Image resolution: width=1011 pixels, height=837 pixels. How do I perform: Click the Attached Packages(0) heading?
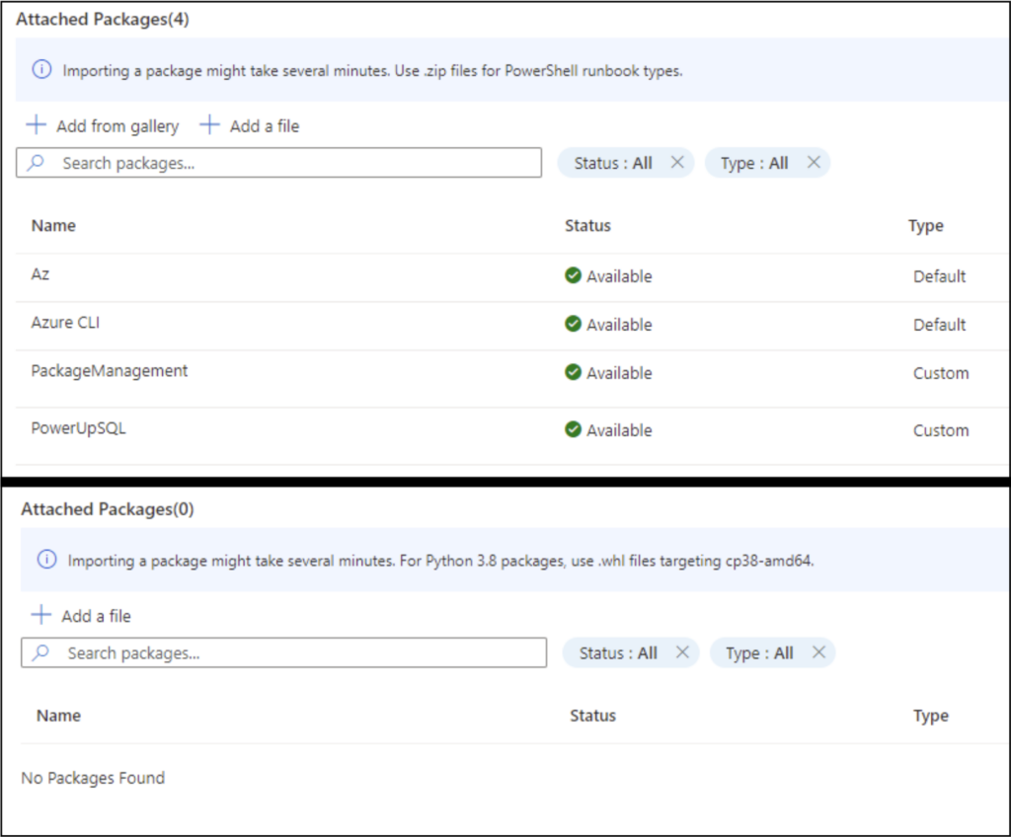click(108, 509)
